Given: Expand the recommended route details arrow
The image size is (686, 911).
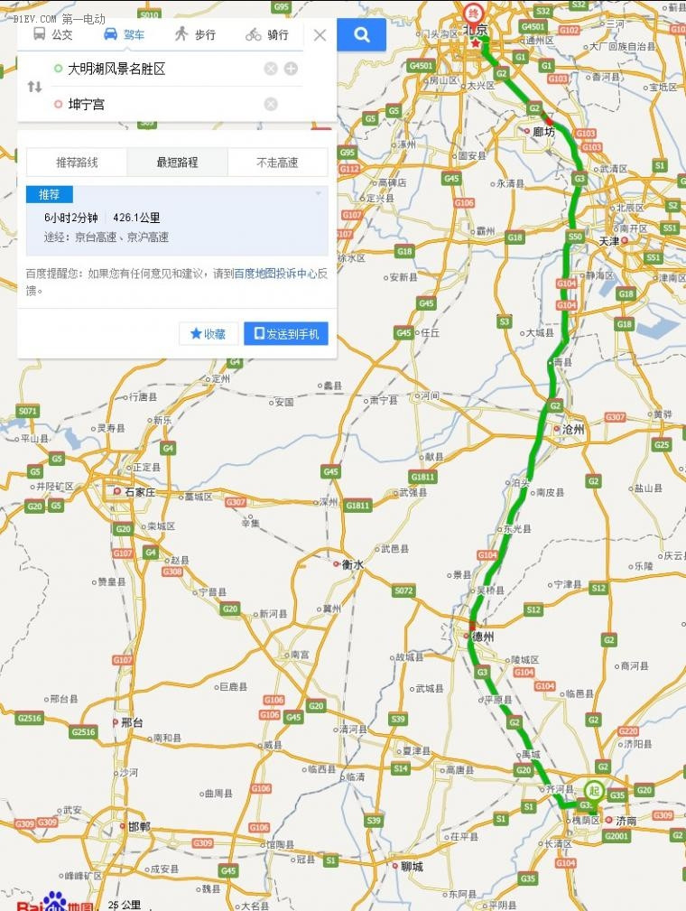Looking at the screenshot, I should pos(319,193).
